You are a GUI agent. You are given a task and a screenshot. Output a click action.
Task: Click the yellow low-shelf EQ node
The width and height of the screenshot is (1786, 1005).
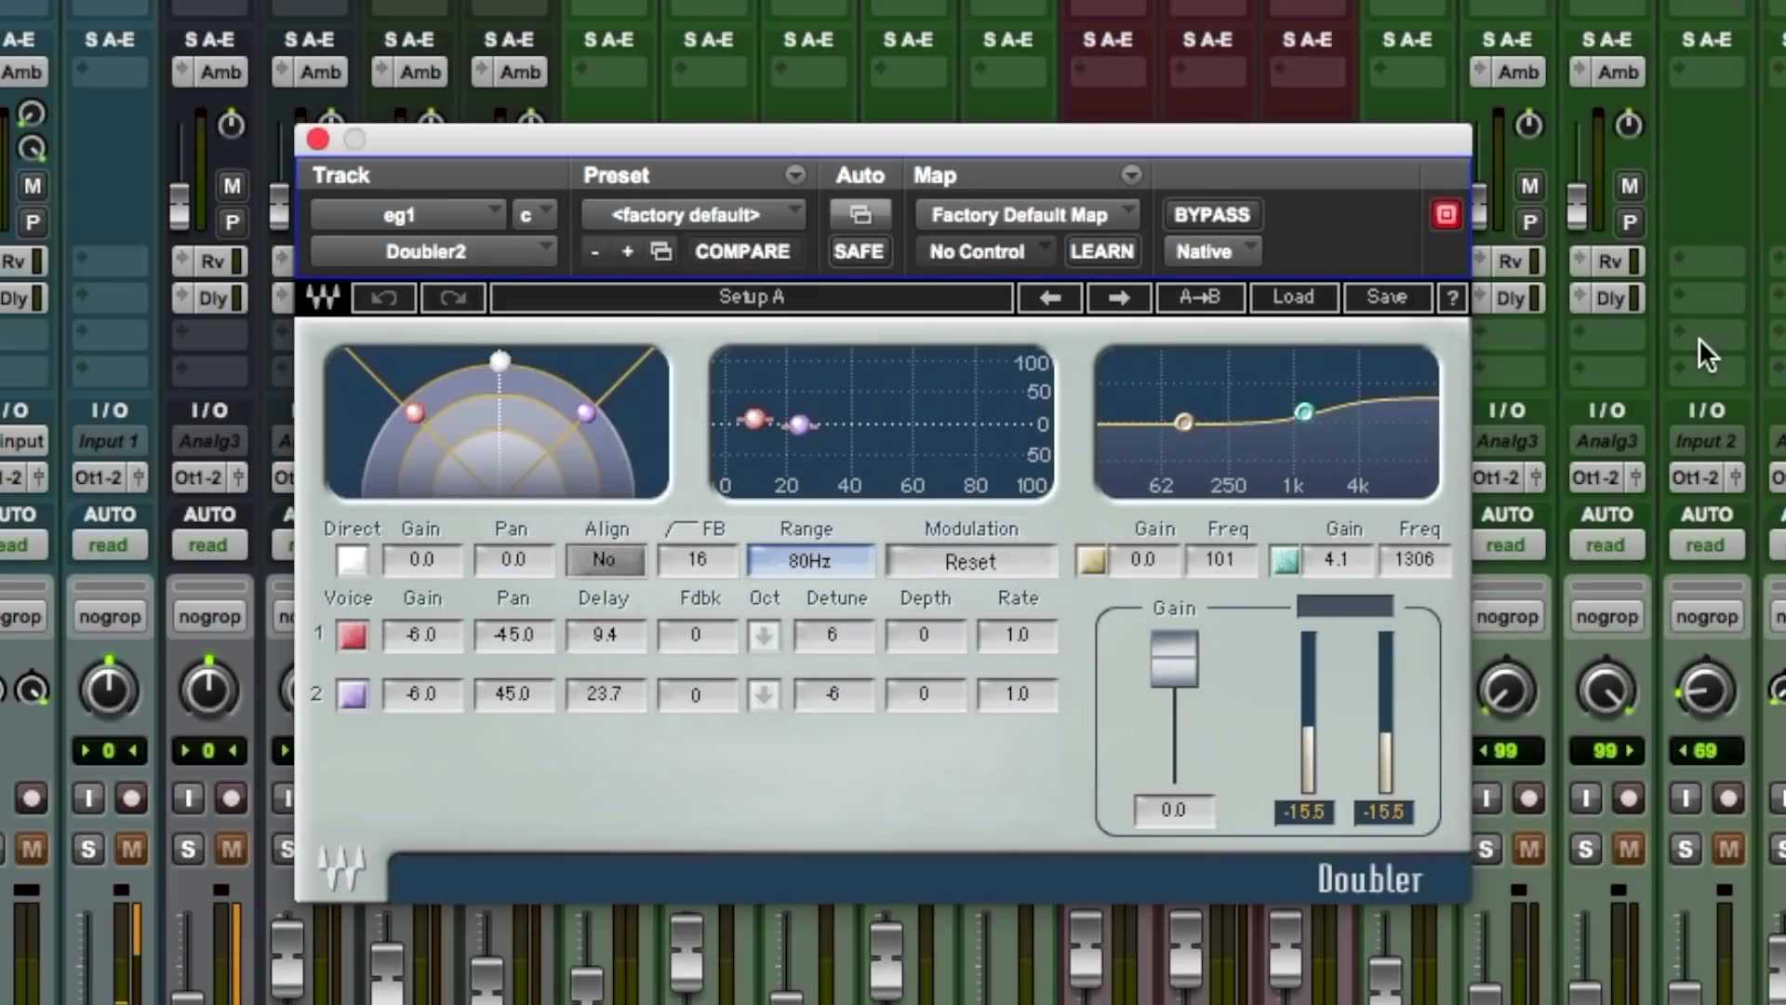(1183, 422)
